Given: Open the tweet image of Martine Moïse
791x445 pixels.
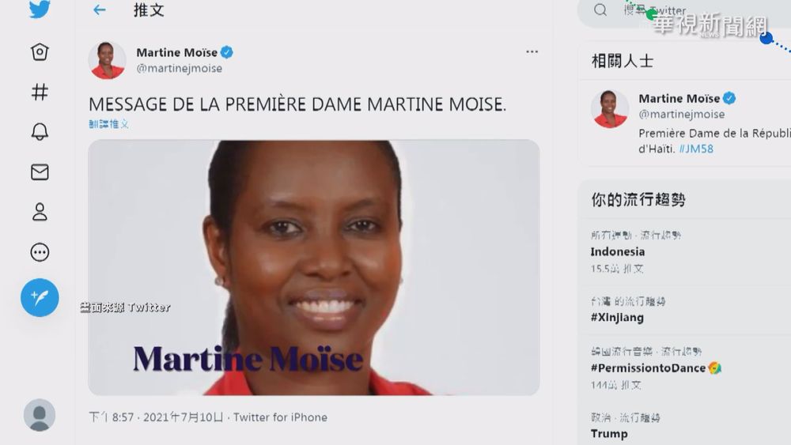Looking at the screenshot, I should point(314,268).
